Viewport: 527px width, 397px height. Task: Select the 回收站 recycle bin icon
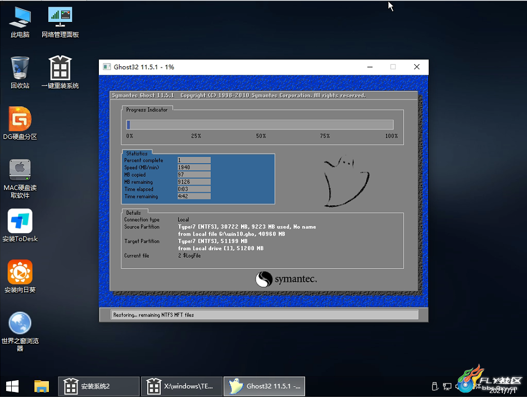click(20, 73)
